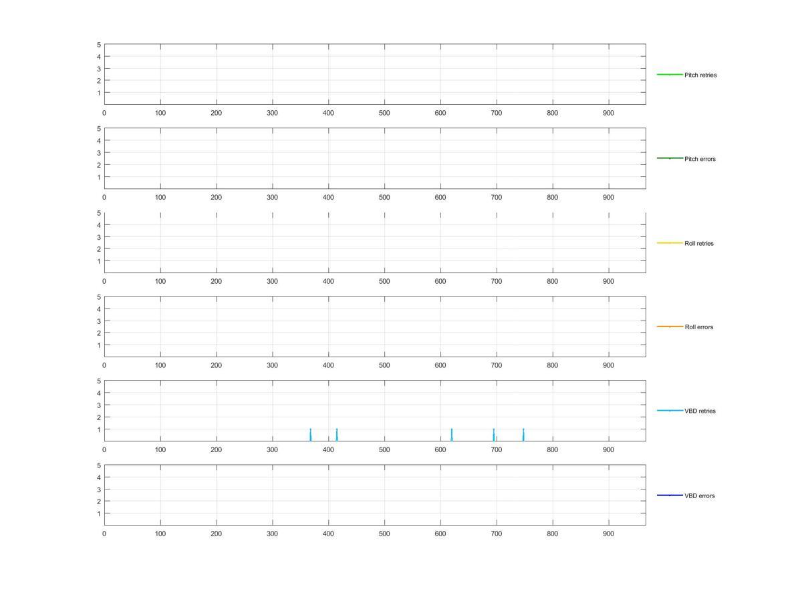Click the y-axis 4 label of Roll retries plot
This screenshot has width=802, height=591.
99,224
